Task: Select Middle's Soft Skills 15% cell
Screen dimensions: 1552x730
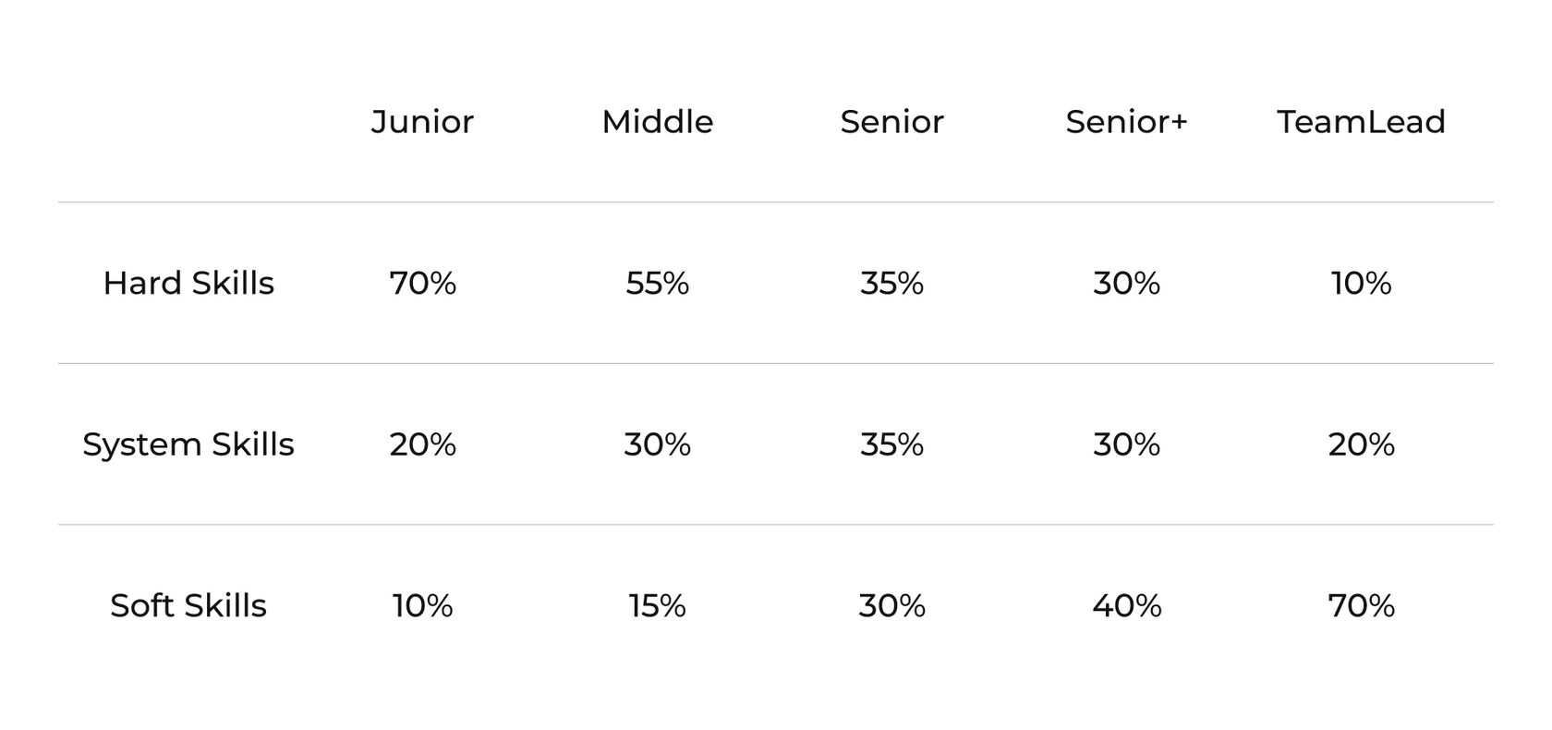Action: 657,606
